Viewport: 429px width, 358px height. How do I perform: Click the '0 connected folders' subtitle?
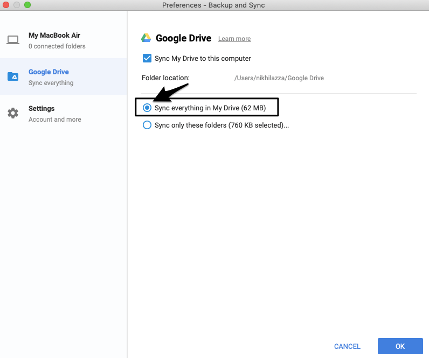[57, 46]
